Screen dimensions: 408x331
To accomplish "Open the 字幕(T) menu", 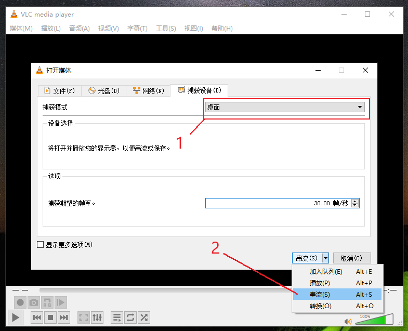I will (x=137, y=29).
